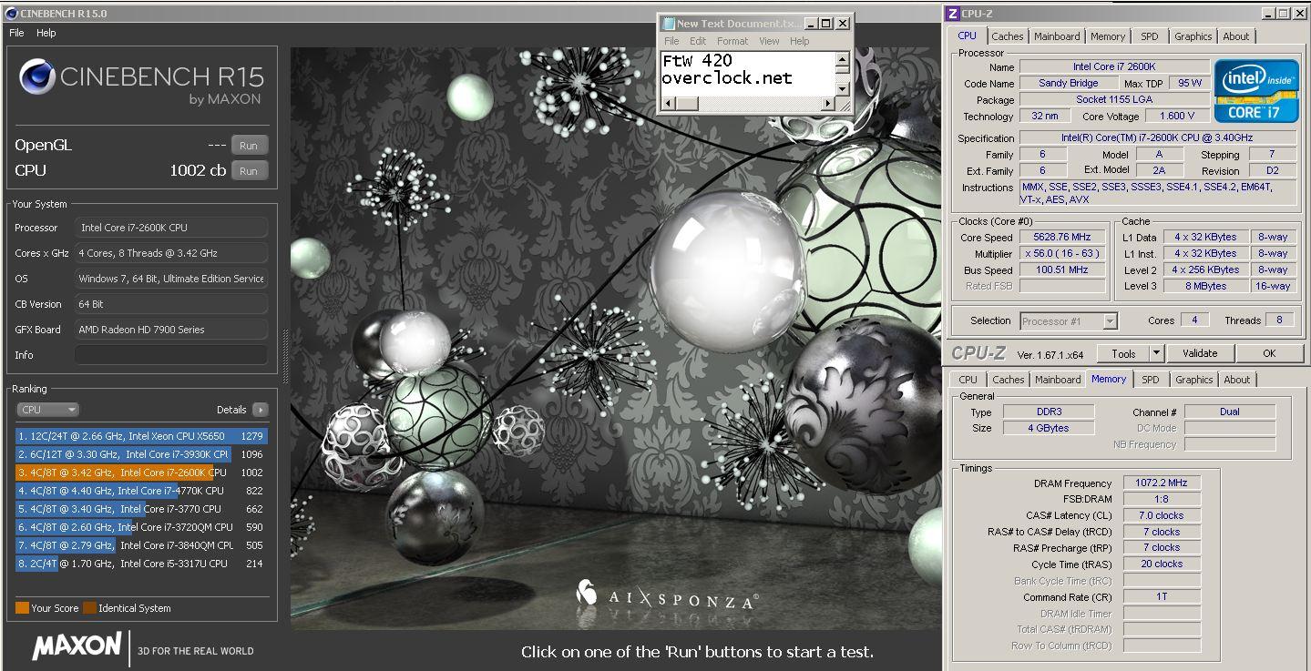Click the Identical System brown swatch
This screenshot has height=671, width=1311.
pos(89,608)
